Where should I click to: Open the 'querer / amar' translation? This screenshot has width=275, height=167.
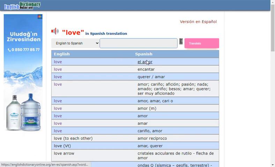click(x=151, y=77)
